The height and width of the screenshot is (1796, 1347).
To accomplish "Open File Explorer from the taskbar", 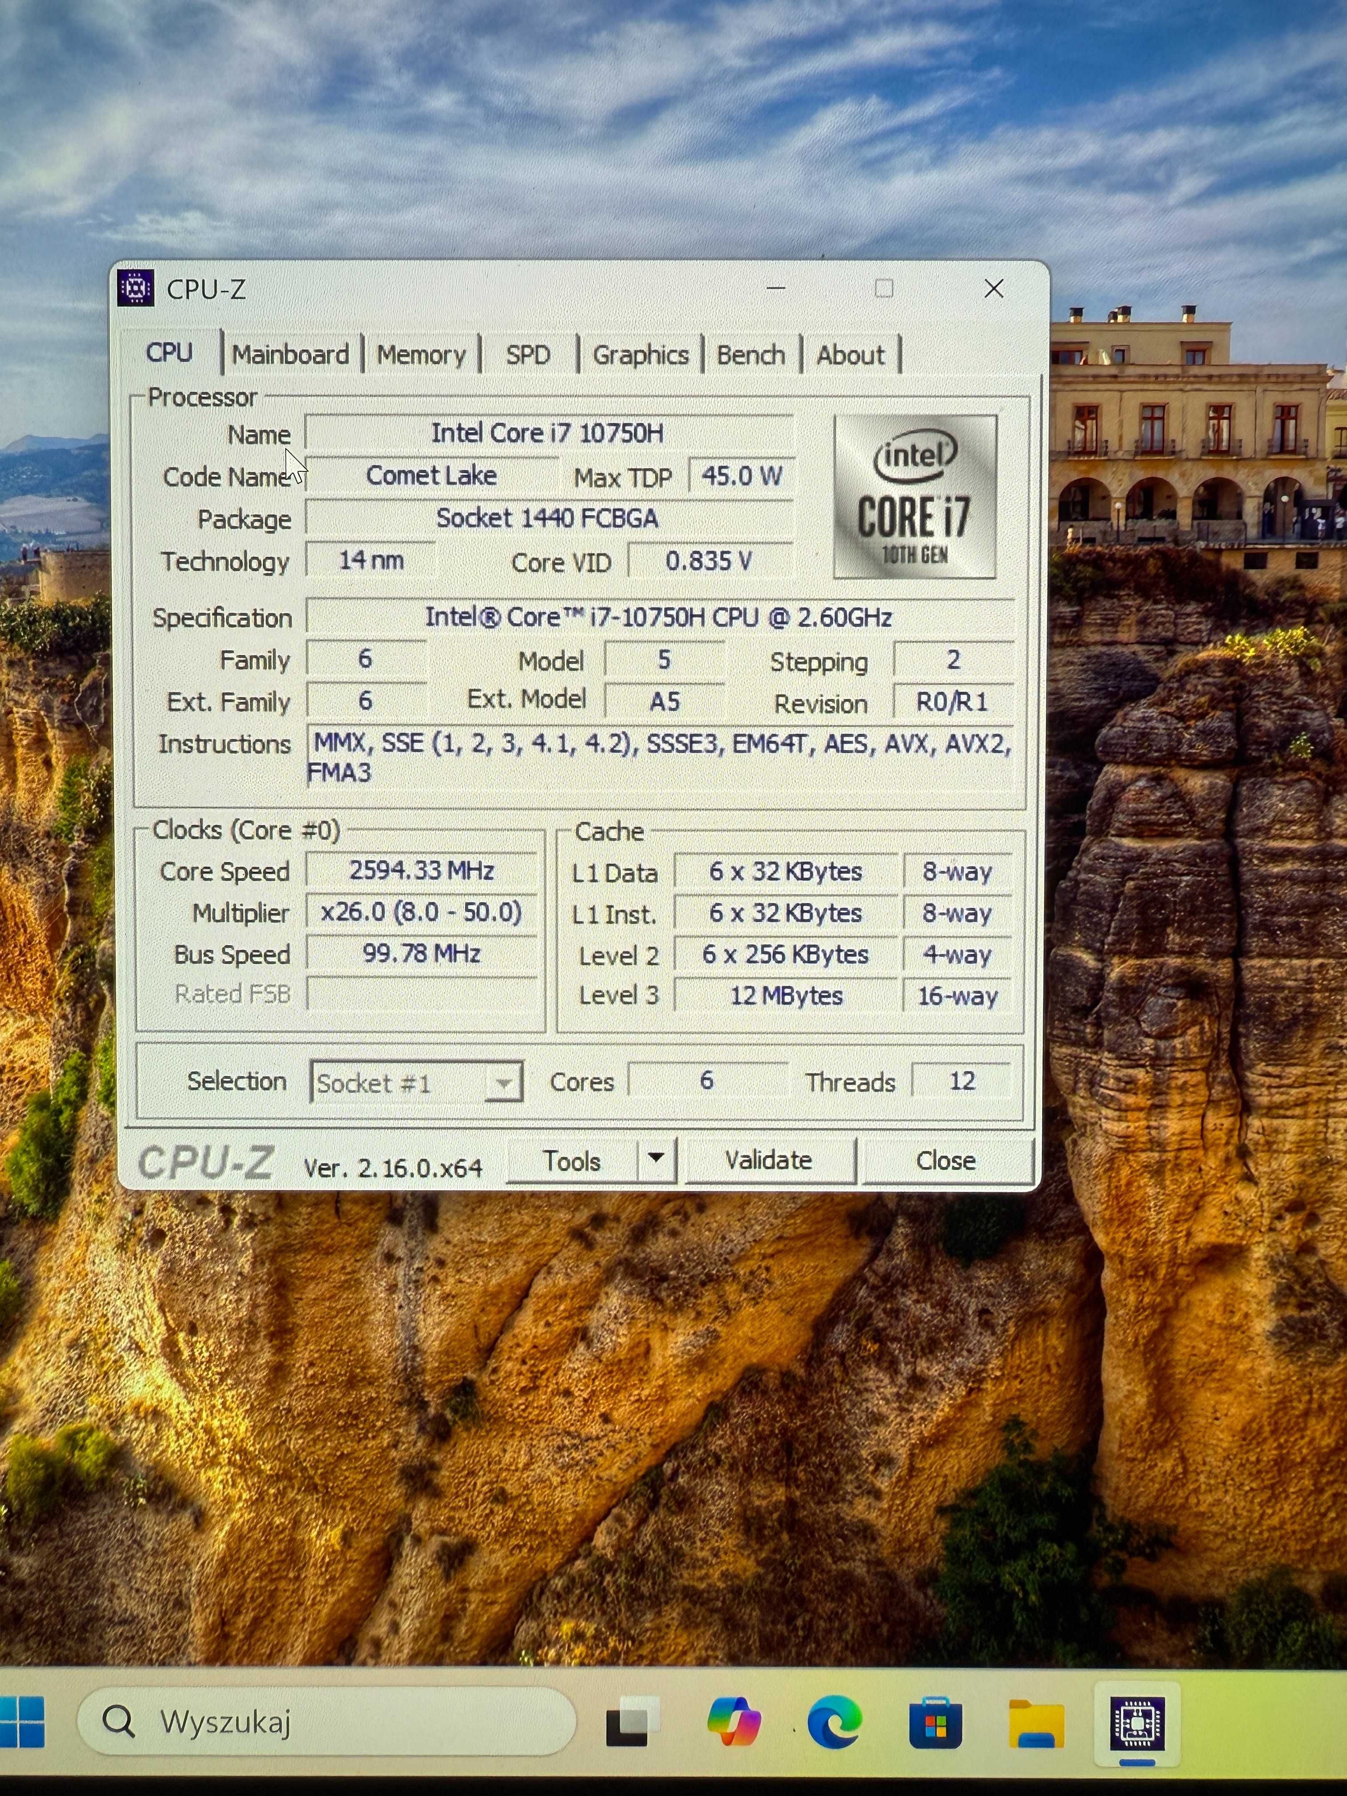I will (x=1036, y=1723).
